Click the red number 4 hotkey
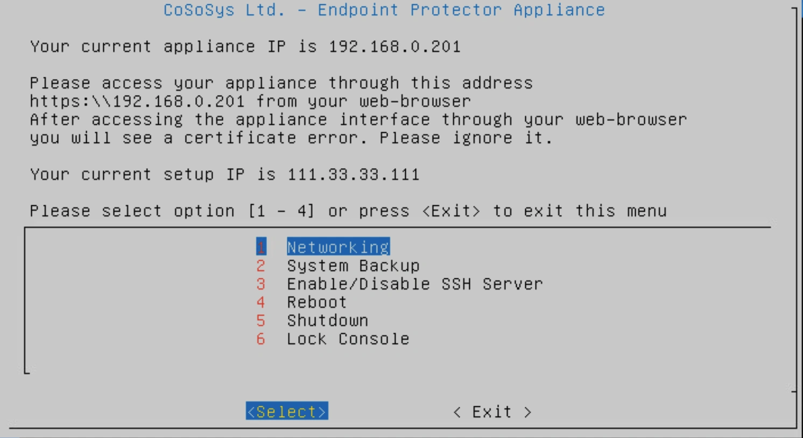This screenshot has height=438, width=803. tap(261, 302)
